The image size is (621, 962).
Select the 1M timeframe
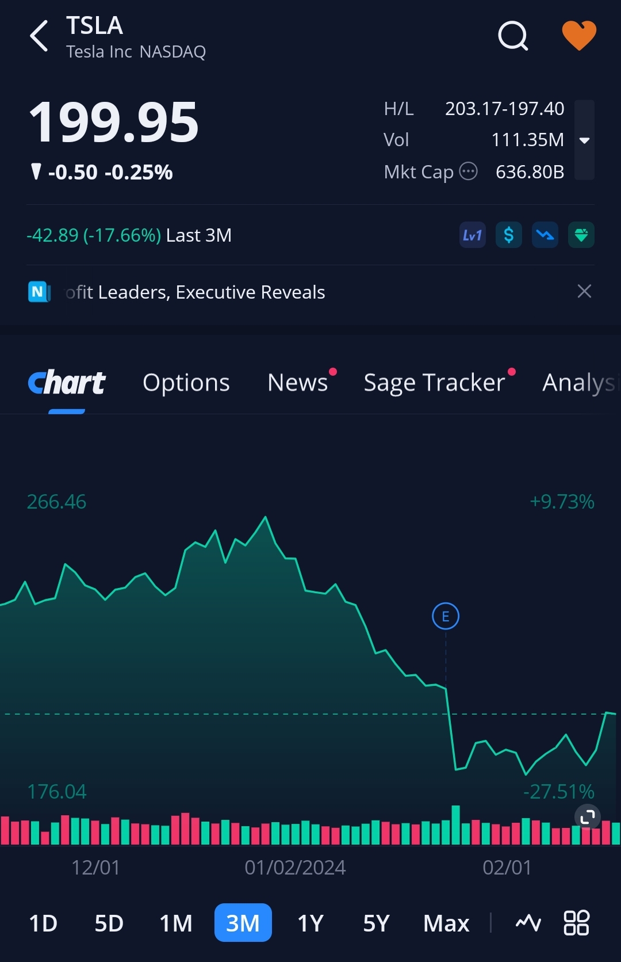tap(176, 923)
